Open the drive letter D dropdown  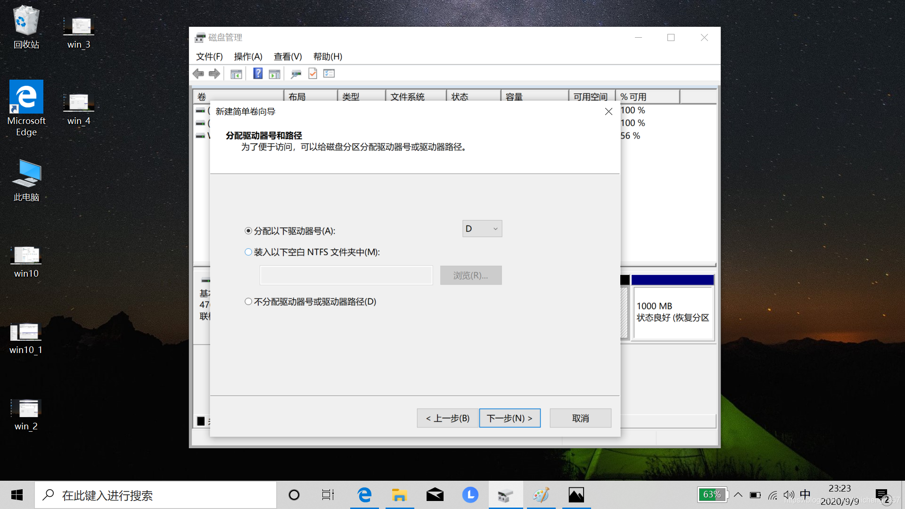[x=482, y=229]
